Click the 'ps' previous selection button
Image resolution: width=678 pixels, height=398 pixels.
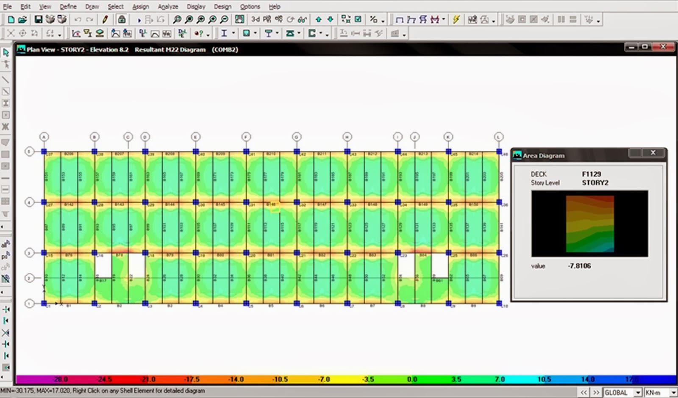pos(6,256)
